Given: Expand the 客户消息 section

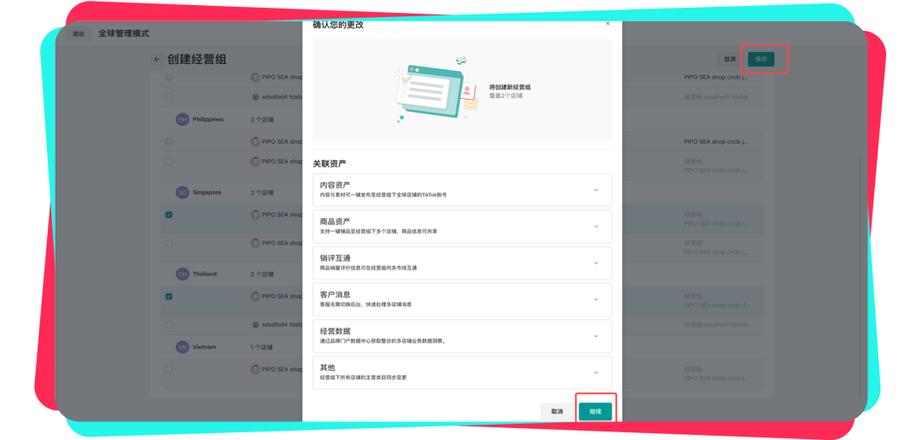Looking at the screenshot, I should pos(596,299).
